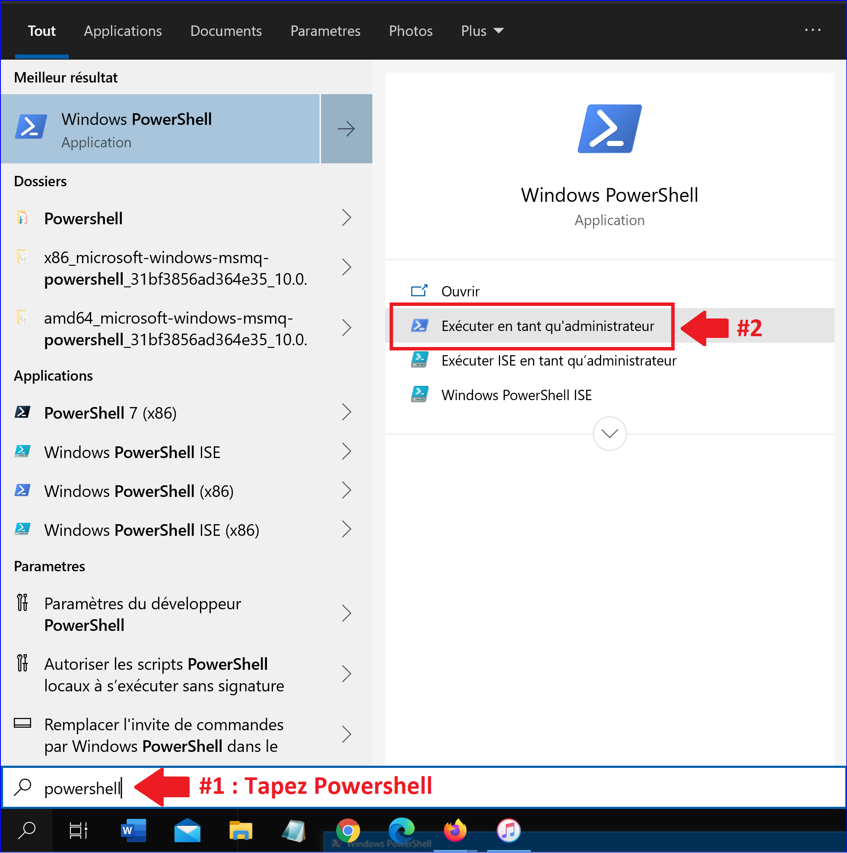Image resolution: width=847 pixels, height=853 pixels.
Task: Expand the Windows PowerShell ISE (x86) chevron
Action: click(347, 529)
